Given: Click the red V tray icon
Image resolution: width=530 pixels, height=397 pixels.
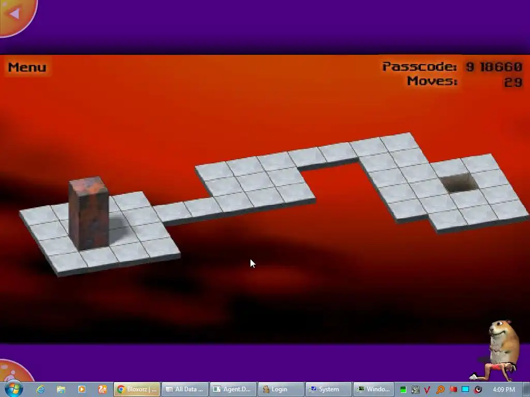Looking at the screenshot, I should coord(427,390).
